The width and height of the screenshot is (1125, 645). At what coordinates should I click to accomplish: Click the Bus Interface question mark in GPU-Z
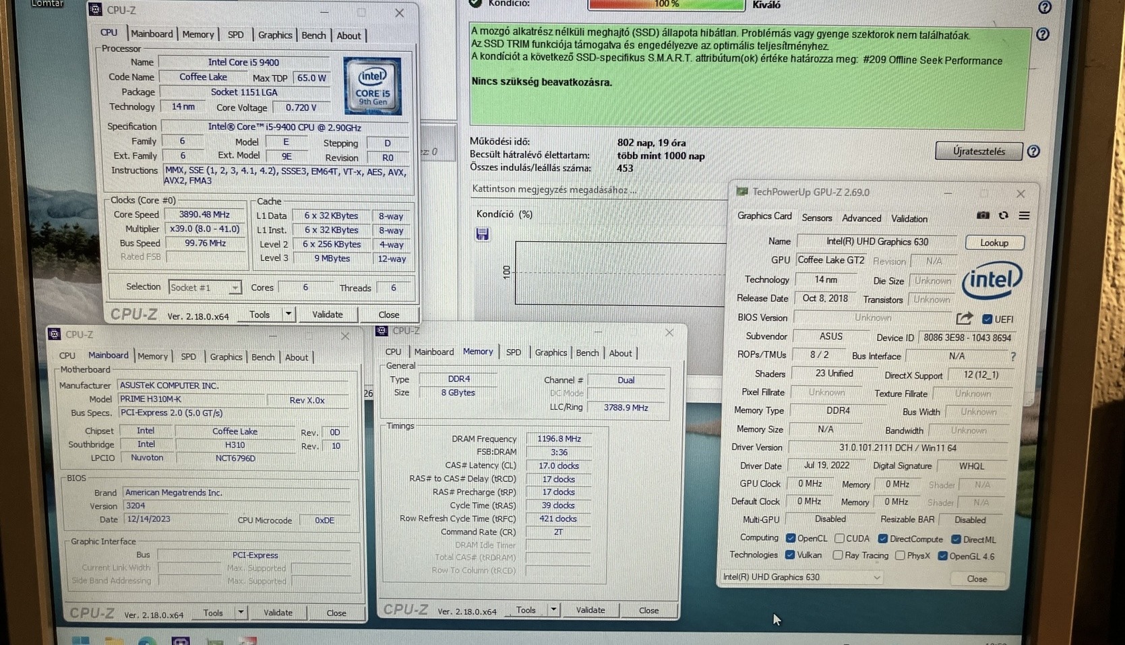(x=1013, y=357)
